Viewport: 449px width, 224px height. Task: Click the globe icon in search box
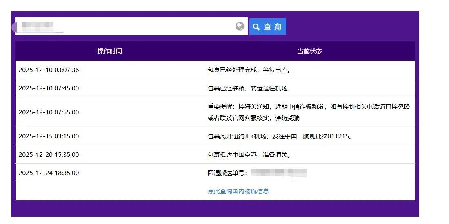[240, 26]
